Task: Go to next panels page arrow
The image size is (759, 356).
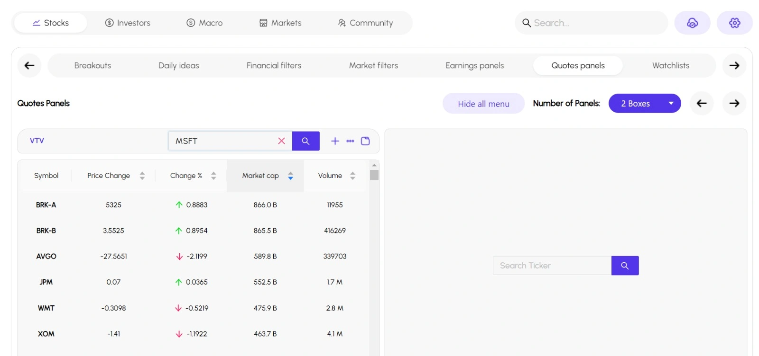Action: (x=734, y=103)
